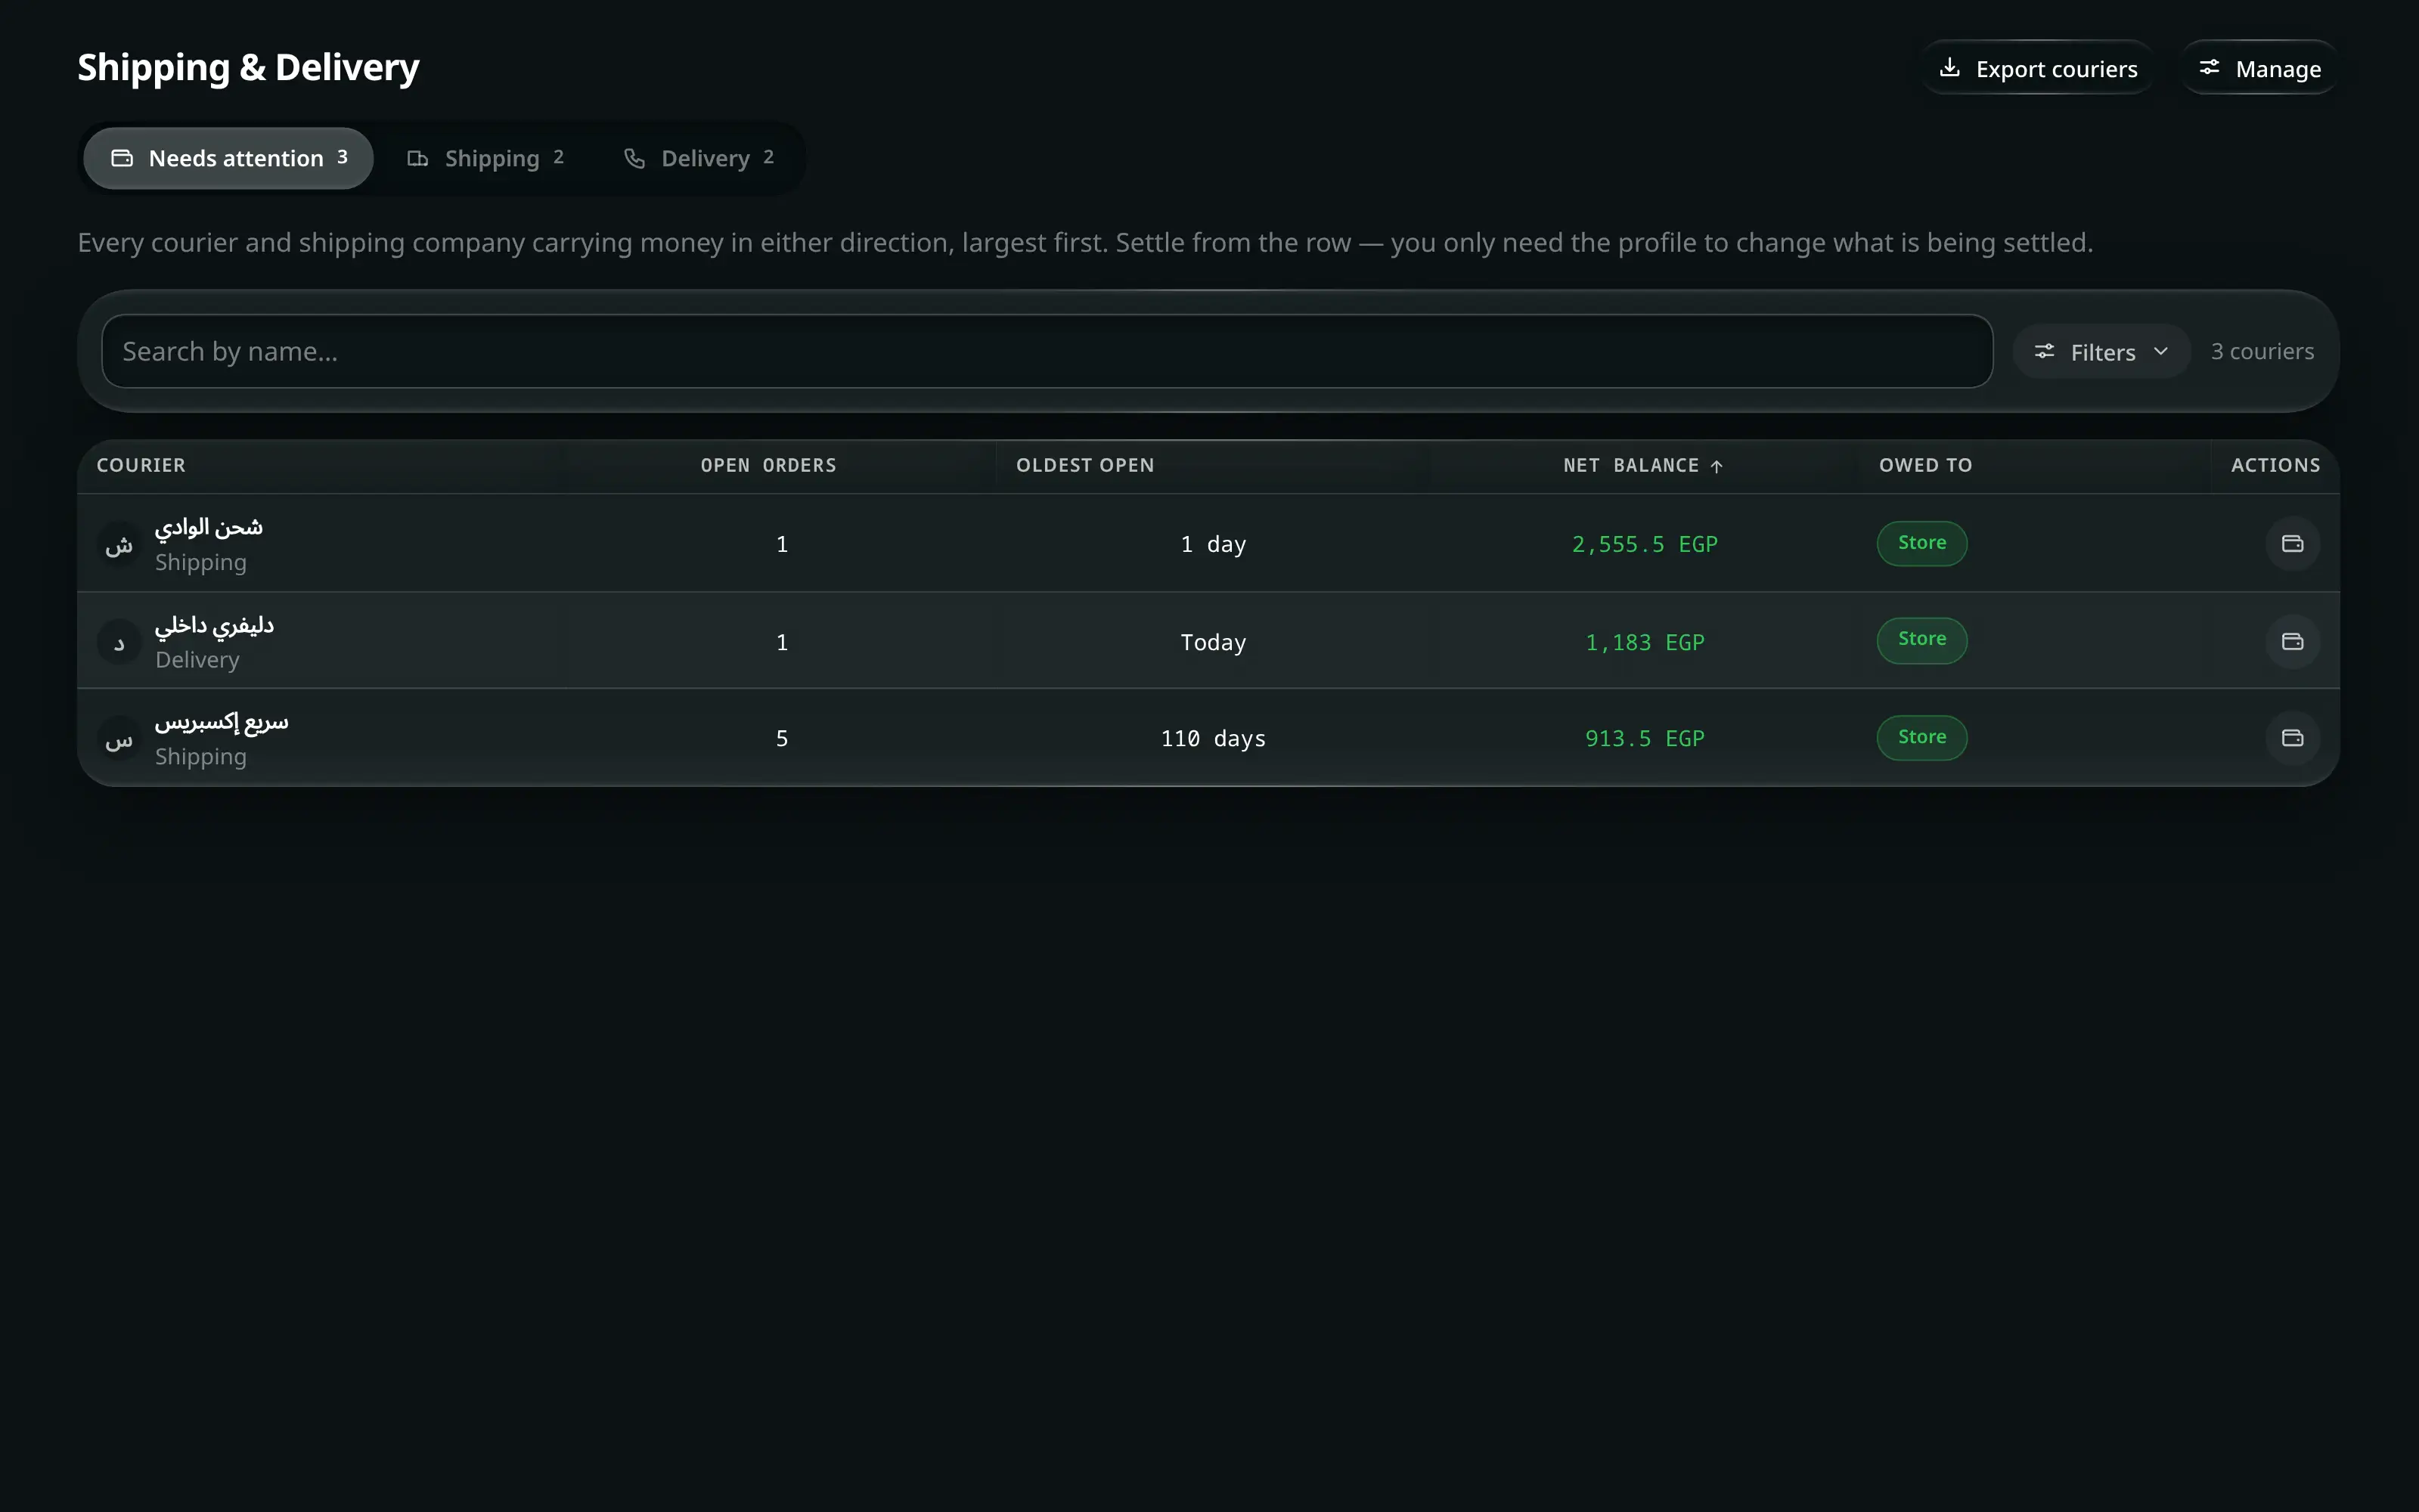Switch to the Delivery tab
Viewport: 2419px width, 1512px height.
[x=698, y=158]
